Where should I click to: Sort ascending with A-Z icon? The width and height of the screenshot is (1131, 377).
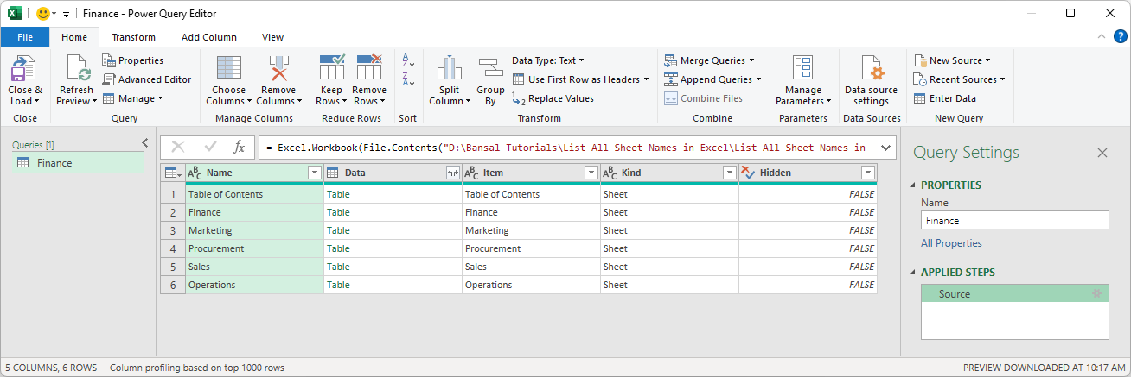[x=409, y=60]
